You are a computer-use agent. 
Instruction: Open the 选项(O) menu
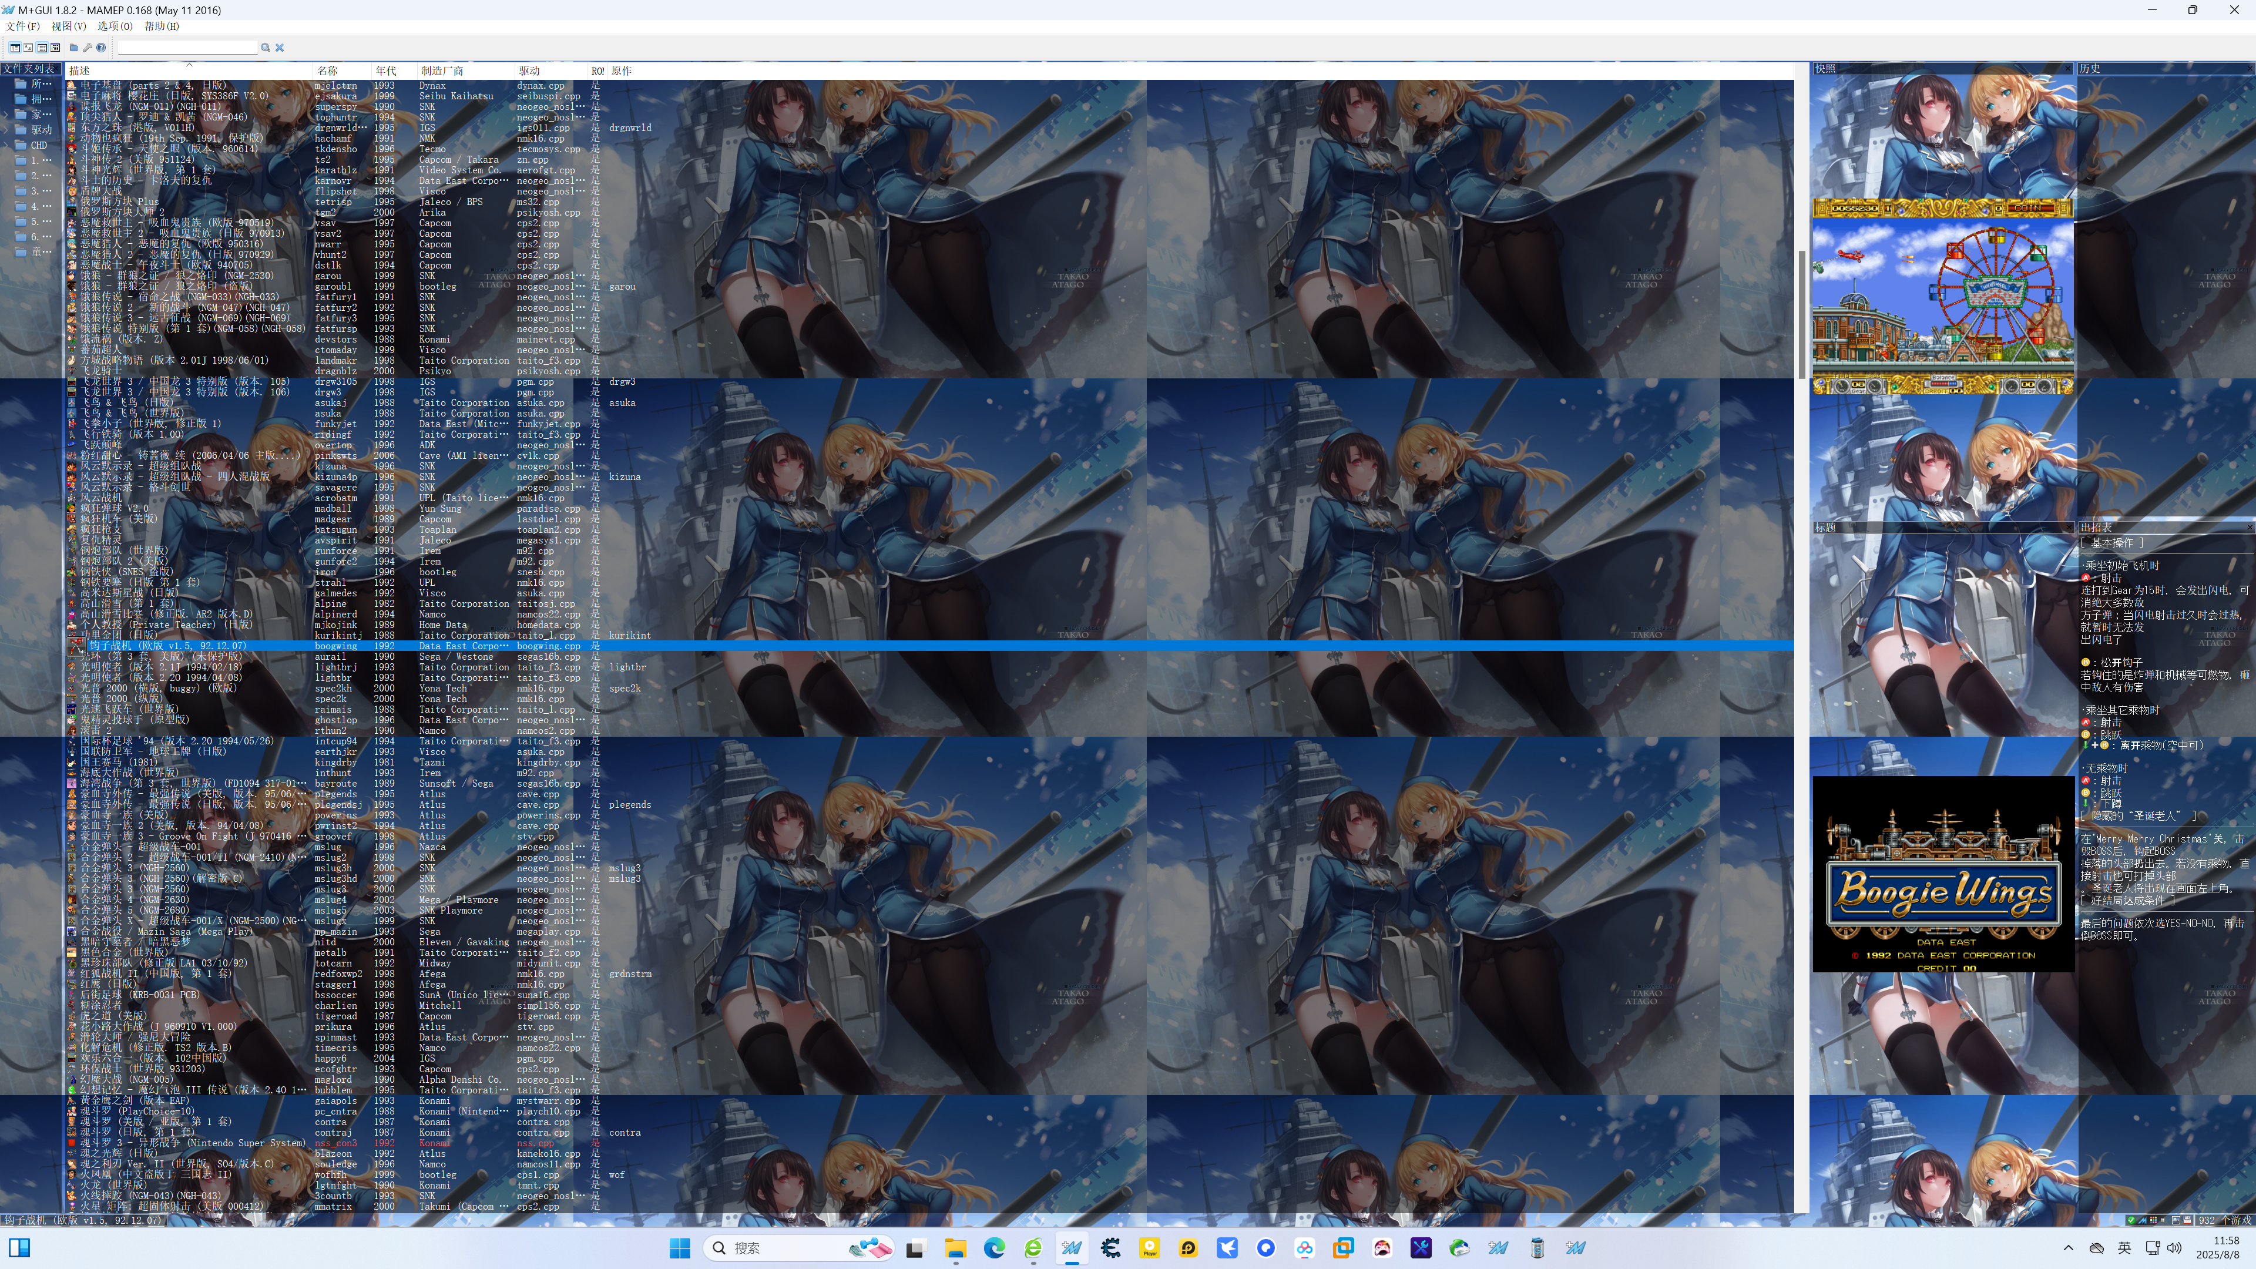pos(115,26)
